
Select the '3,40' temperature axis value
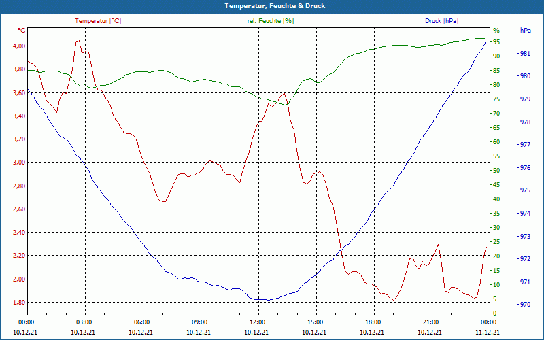click(19, 116)
